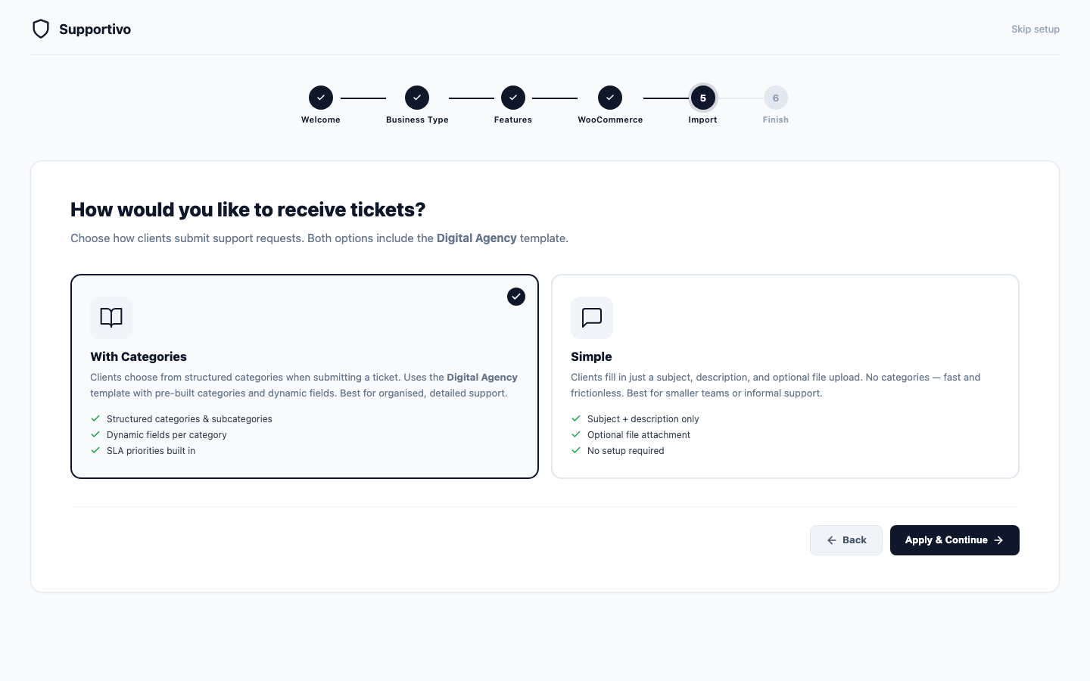Click the Welcome step checkmark circle
The height and width of the screenshot is (681, 1090).
(x=321, y=98)
